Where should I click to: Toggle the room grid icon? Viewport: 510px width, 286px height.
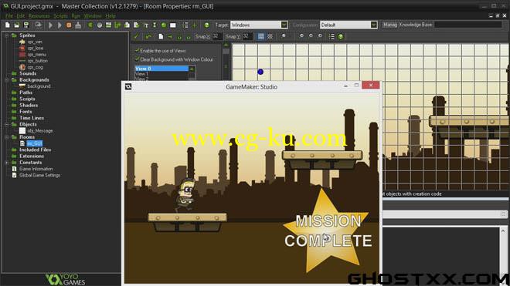261,37
